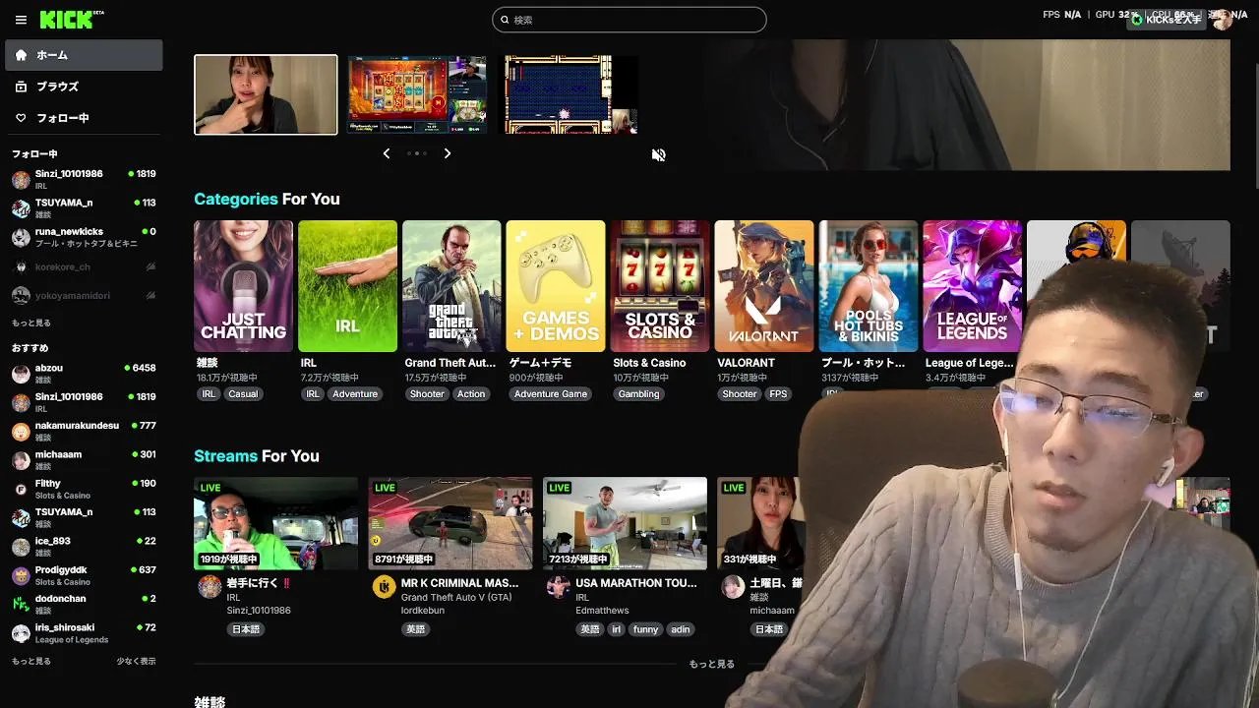The image size is (1259, 708).
Task: Click Gambling tag under Slots & Casino
Action: pos(638,394)
